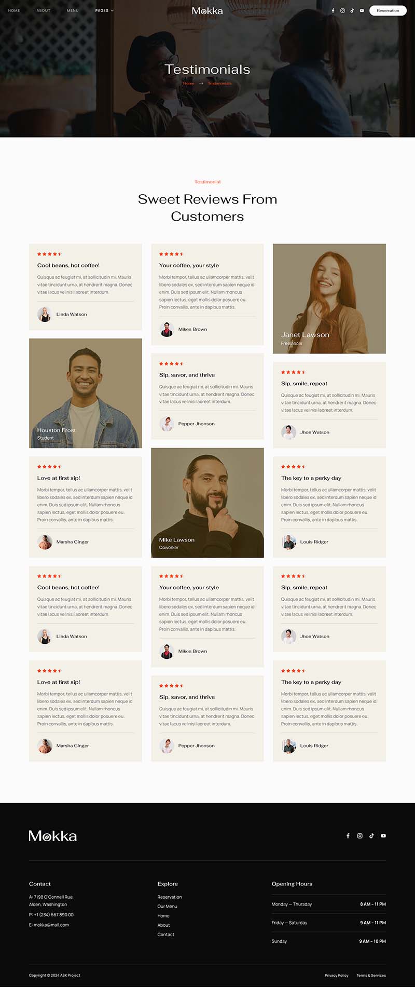Open TikTok icon in header
The image size is (415, 987).
pos(352,10)
